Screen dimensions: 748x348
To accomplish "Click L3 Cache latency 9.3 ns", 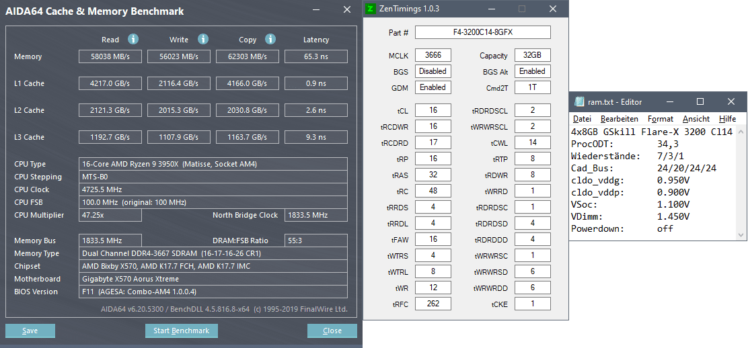I will pos(316,137).
